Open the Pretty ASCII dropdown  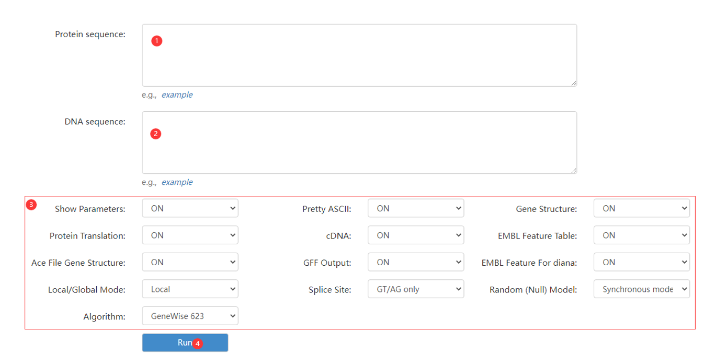416,208
